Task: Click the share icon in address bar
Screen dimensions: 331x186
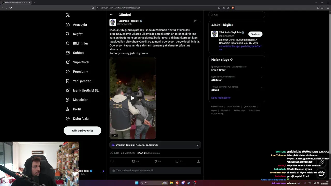Action: point(228,8)
